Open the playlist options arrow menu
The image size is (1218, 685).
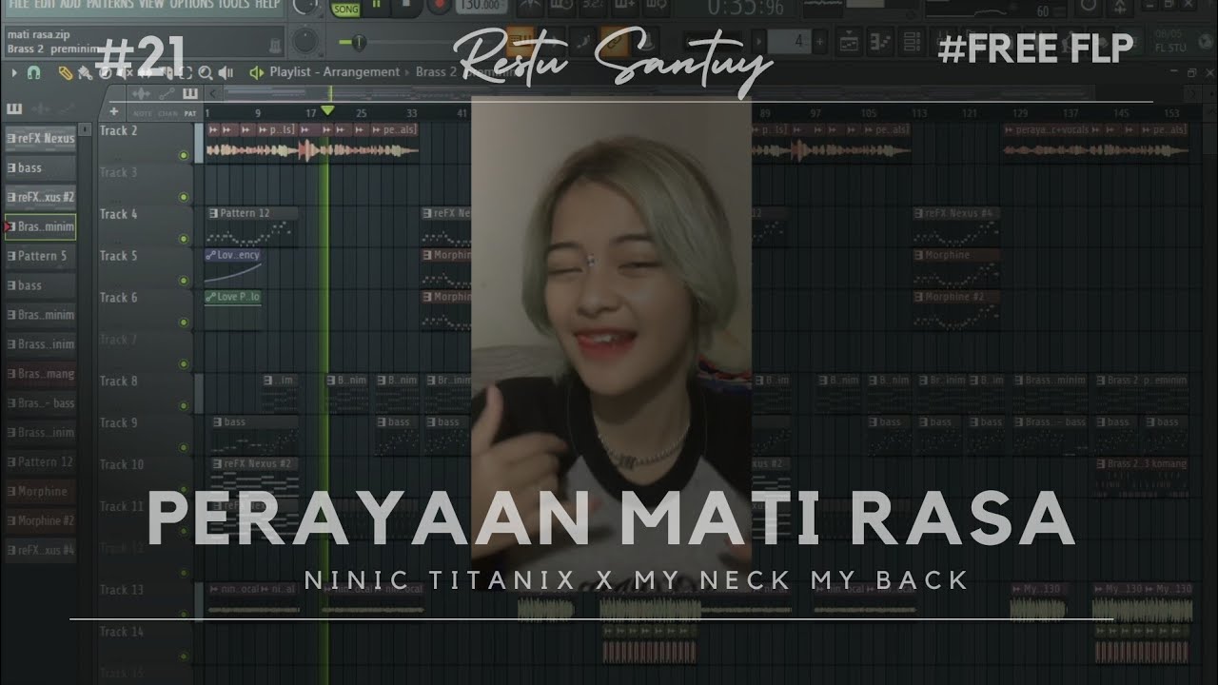tap(14, 72)
